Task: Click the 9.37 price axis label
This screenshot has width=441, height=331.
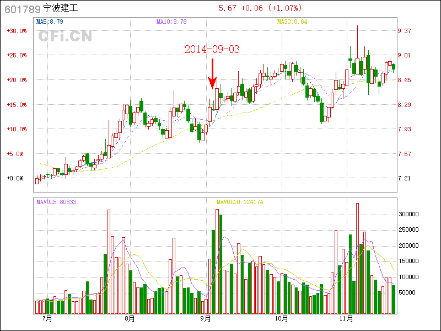Action: pos(405,31)
